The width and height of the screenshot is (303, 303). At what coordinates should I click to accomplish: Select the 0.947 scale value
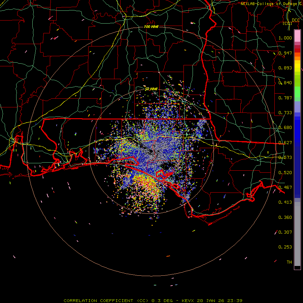click(x=285, y=53)
